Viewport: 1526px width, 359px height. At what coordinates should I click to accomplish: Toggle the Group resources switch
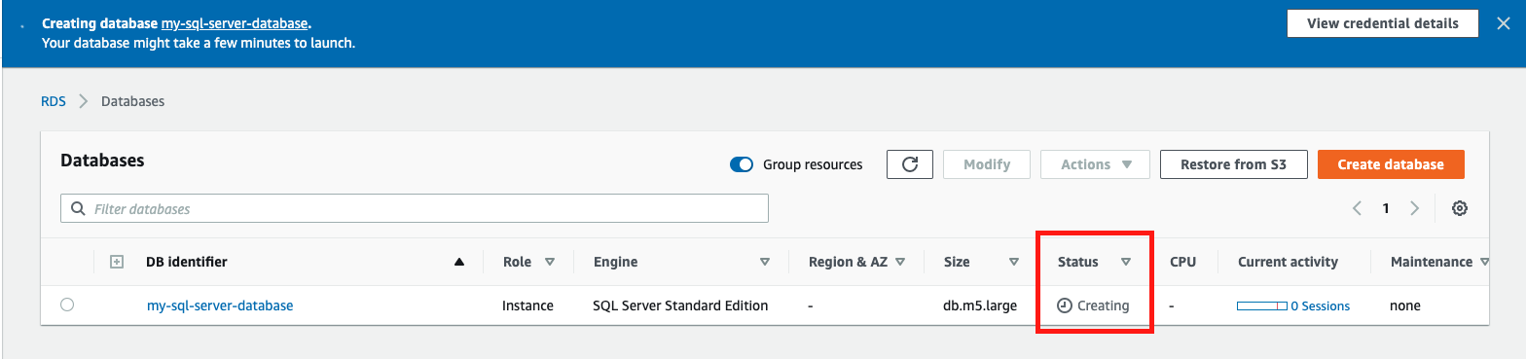(742, 164)
